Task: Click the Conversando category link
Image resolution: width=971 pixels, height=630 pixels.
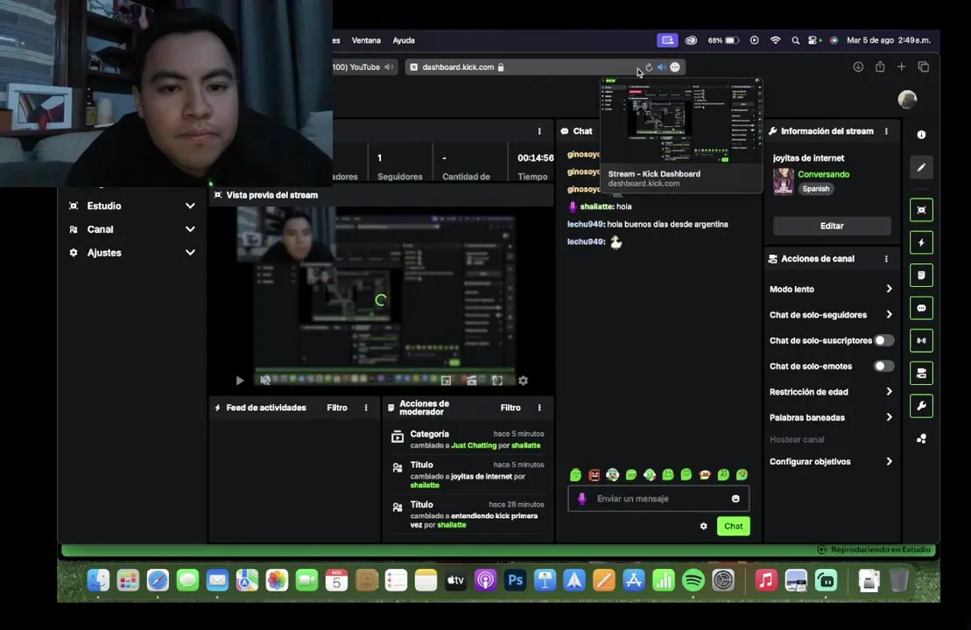Action: coord(823,174)
